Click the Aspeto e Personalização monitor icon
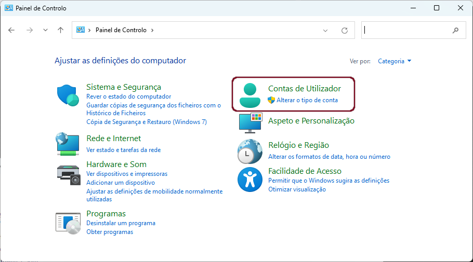Viewport: 473px width, 262px height. (x=251, y=123)
